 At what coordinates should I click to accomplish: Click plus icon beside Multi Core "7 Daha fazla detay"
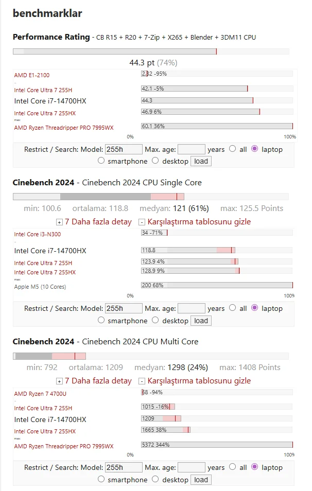click(x=59, y=381)
